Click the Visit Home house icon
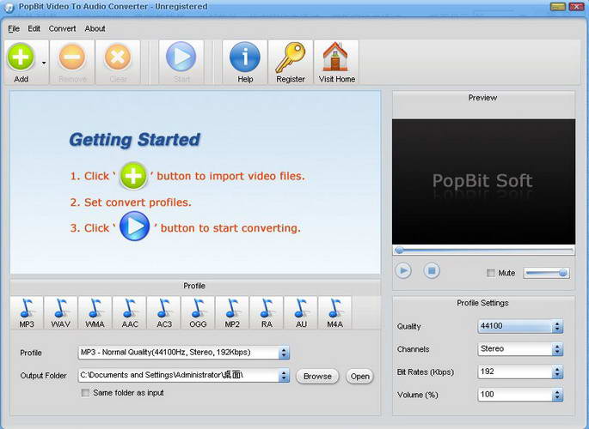589x429 pixels. click(x=335, y=57)
